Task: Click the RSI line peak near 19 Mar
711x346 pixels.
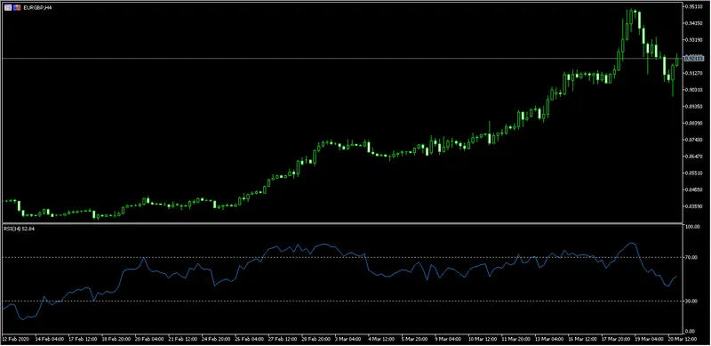Action: (x=632, y=243)
